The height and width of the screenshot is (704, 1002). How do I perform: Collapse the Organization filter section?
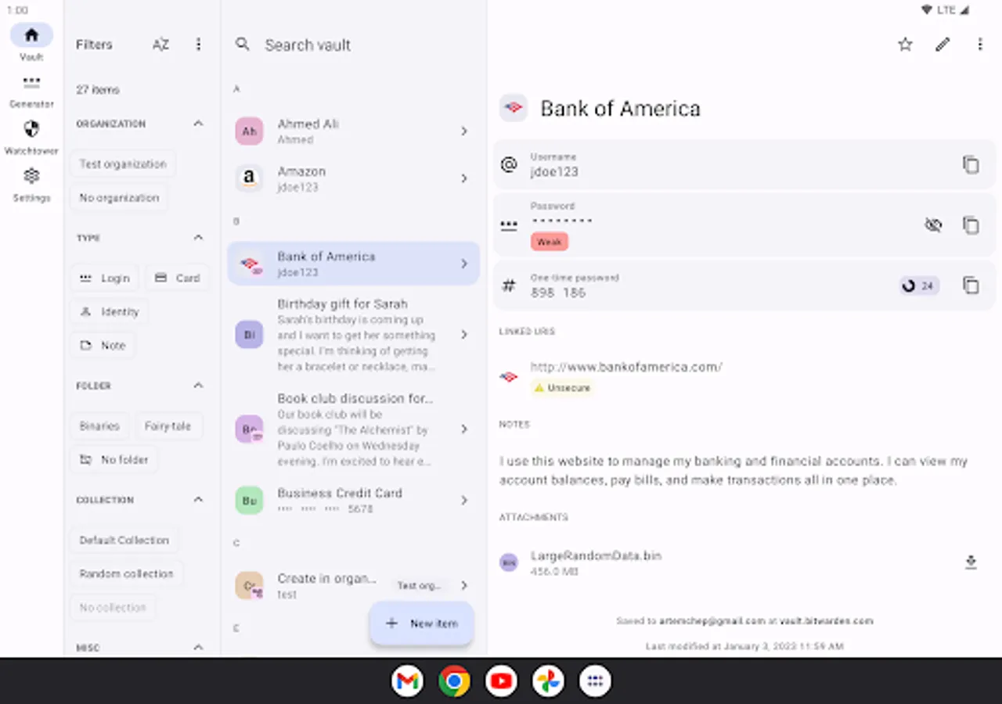click(198, 124)
